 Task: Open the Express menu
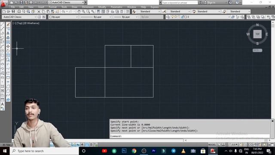coord(155,7)
